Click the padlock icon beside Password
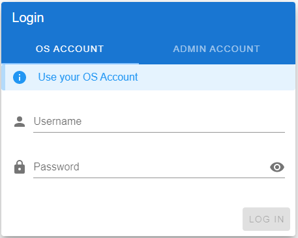This screenshot has width=298, height=238. (20, 167)
